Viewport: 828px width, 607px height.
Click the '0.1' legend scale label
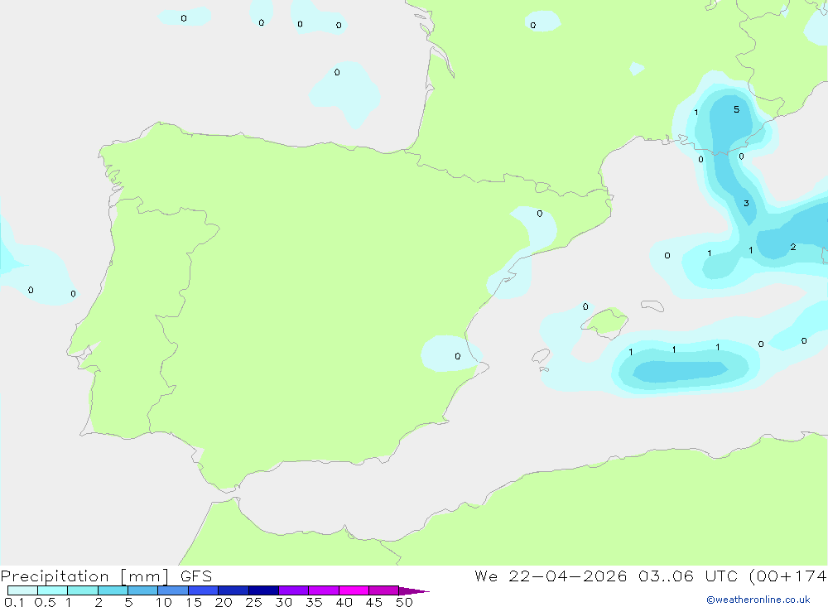pos(14,602)
